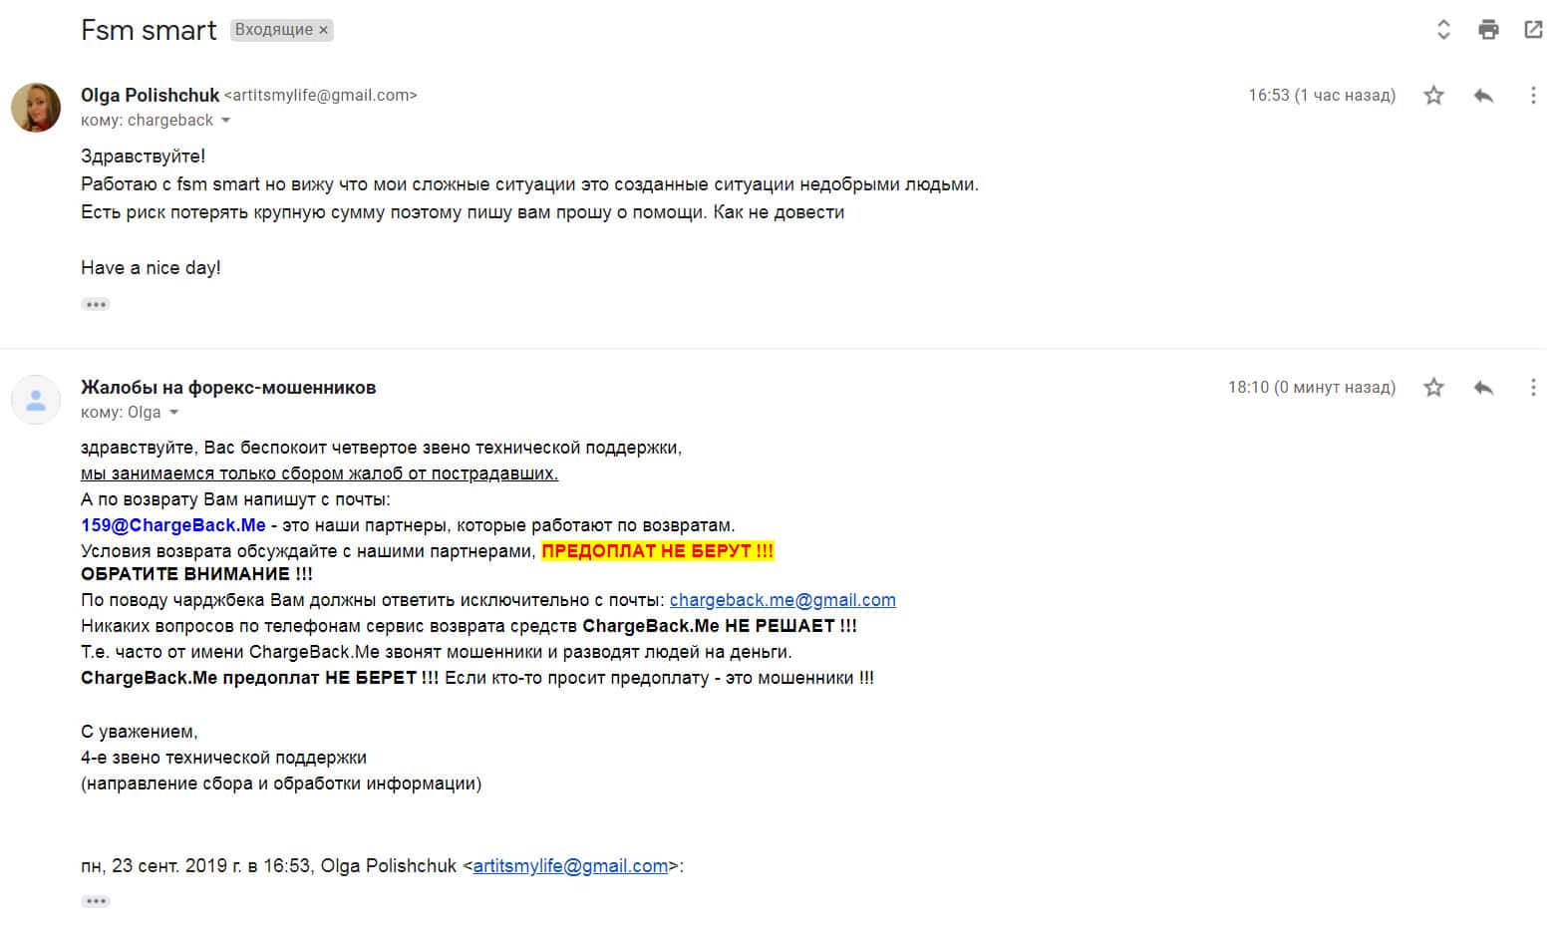Click the artitsmylife@gmail.com link in quote header

(x=570, y=866)
